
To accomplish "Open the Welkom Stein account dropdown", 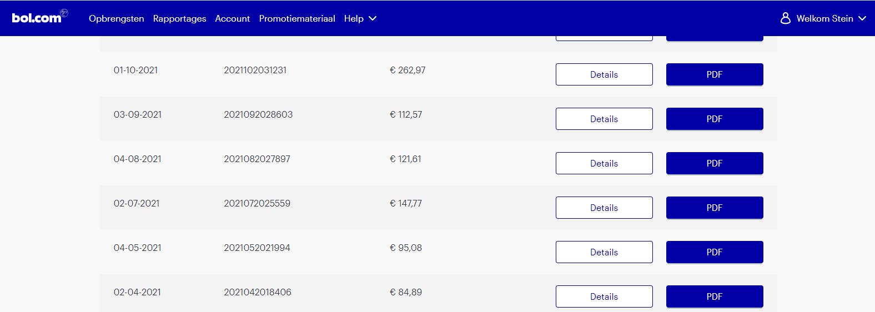I will (823, 18).
